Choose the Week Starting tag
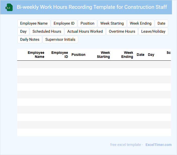 [x=112, y=23]
